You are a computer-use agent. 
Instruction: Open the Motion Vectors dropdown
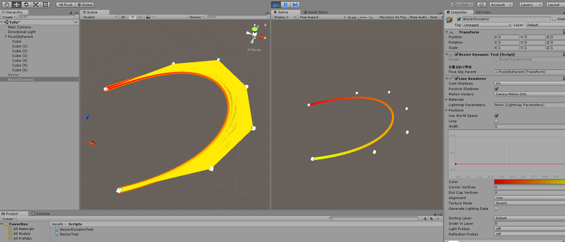coord(529,94)
